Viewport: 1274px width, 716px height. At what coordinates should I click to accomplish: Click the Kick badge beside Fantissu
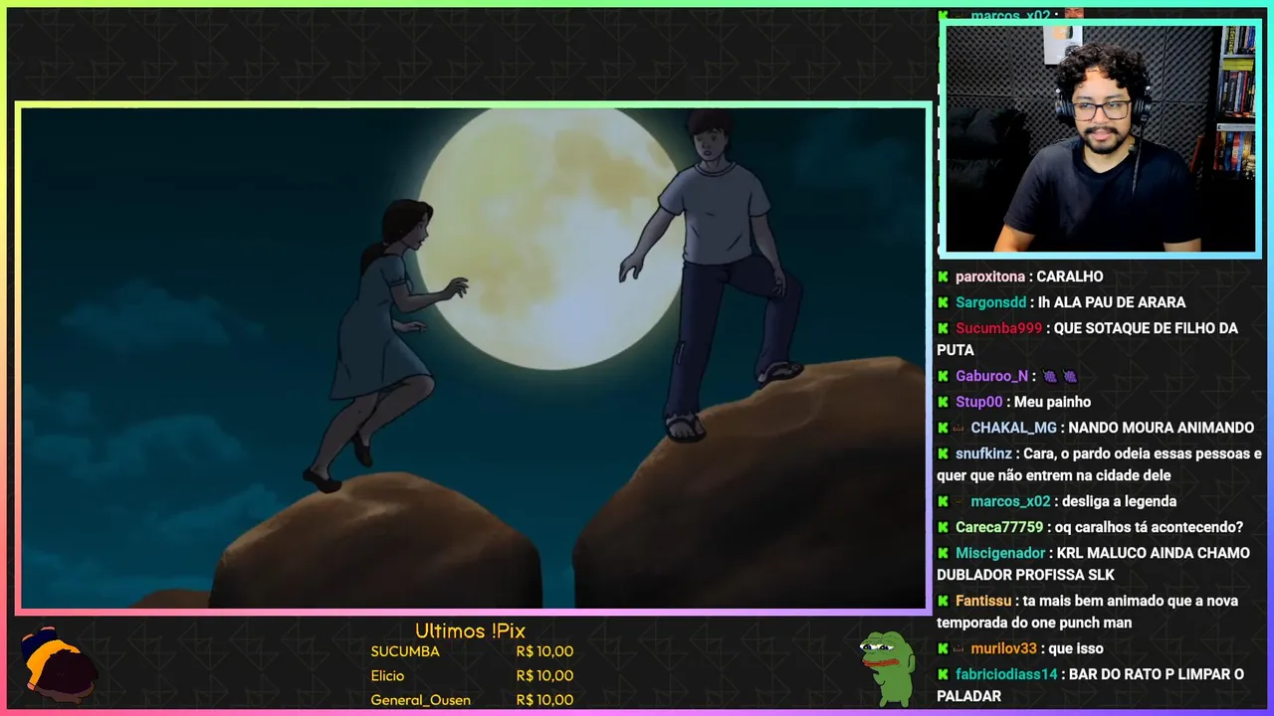point(943,601)
